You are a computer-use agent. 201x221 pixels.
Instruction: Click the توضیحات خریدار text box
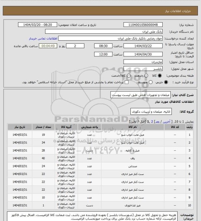pyautogui.click(x=92, y=216)
